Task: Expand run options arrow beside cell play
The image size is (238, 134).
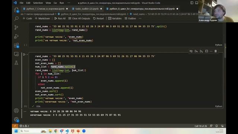Action: click(x=27, y=54)
